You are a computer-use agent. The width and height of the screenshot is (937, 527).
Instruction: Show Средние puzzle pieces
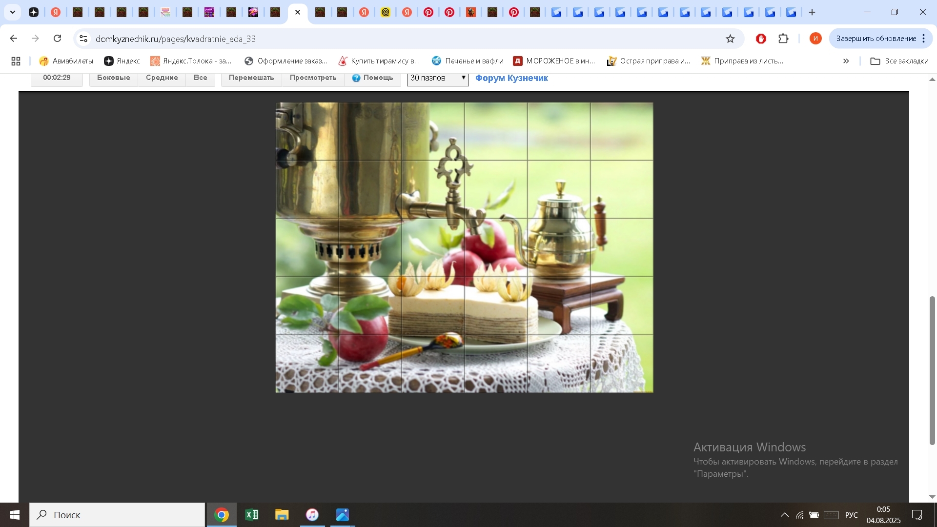[x=162, y=78]
